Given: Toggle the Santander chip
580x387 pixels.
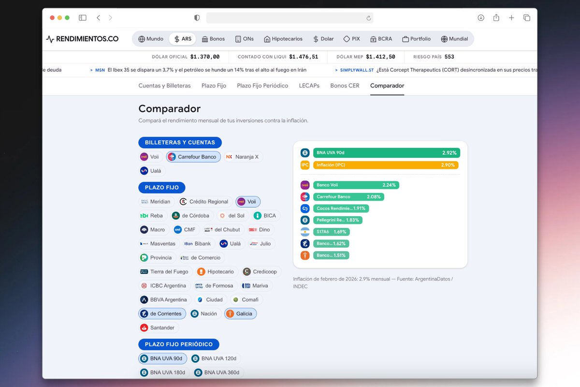Looking at the screenshot, I should 158,328.
